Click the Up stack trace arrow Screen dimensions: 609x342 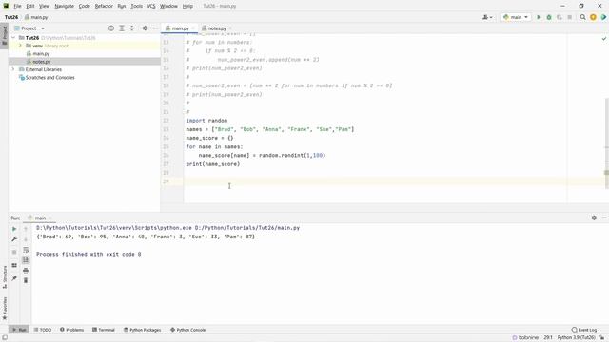[x=26, y=229]
